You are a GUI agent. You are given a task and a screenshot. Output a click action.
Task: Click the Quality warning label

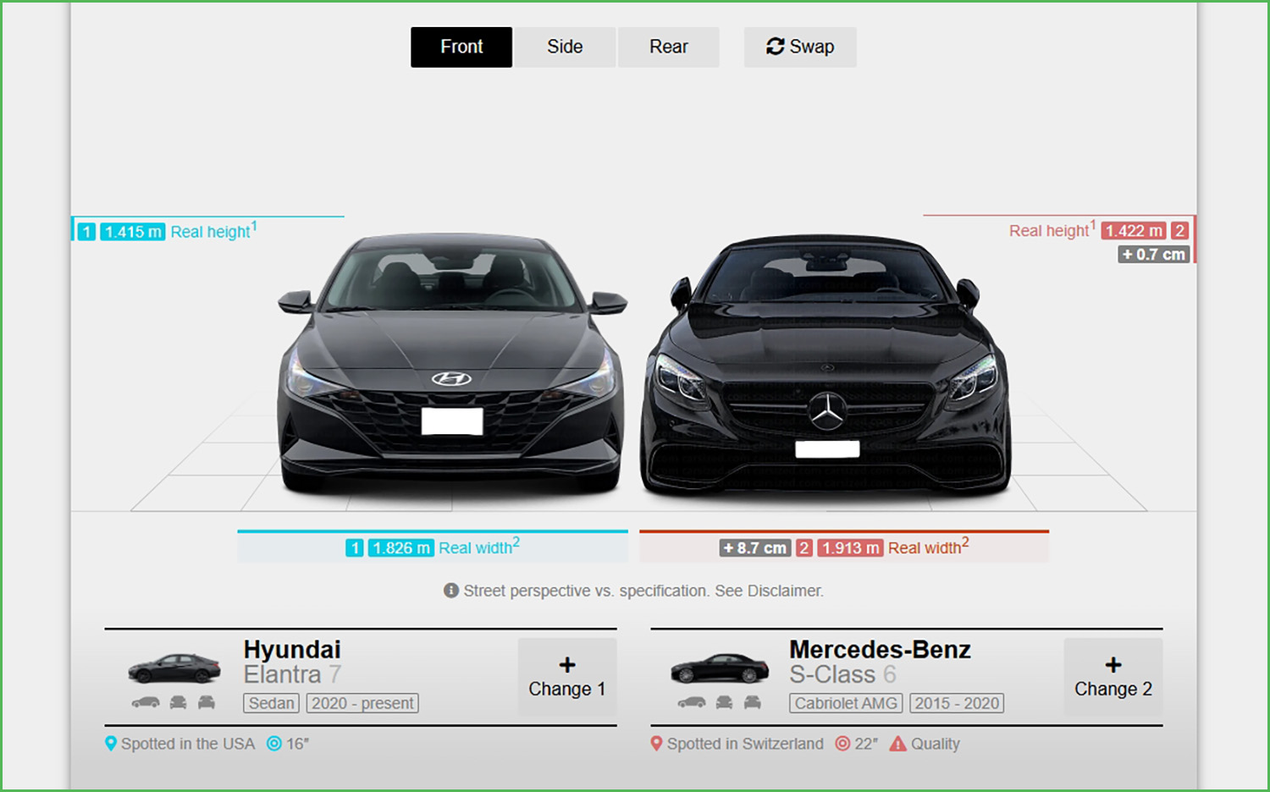pos(936,744)
